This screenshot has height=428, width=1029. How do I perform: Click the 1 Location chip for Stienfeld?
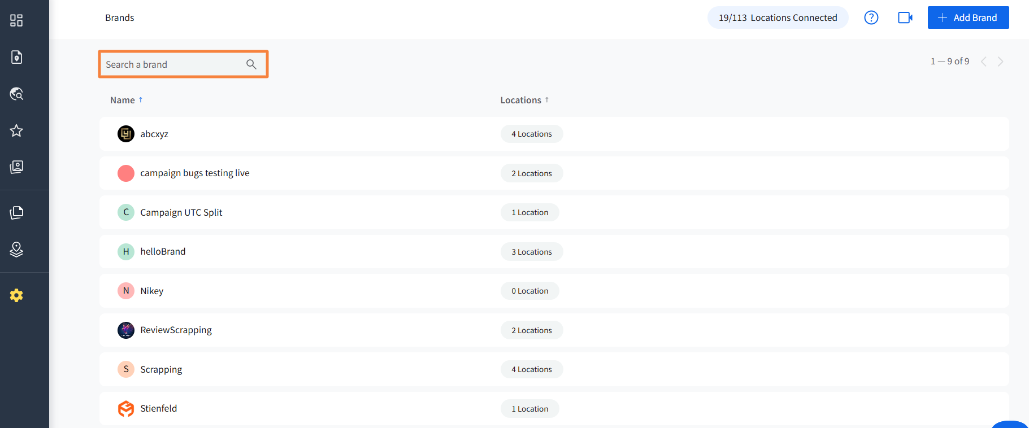(x=530, y=409)
